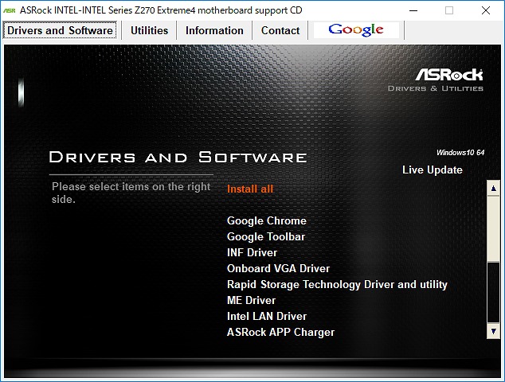Launch Live Update
Image resolution: width=505 pixels, height=382 pixels.
coord(432,170)
